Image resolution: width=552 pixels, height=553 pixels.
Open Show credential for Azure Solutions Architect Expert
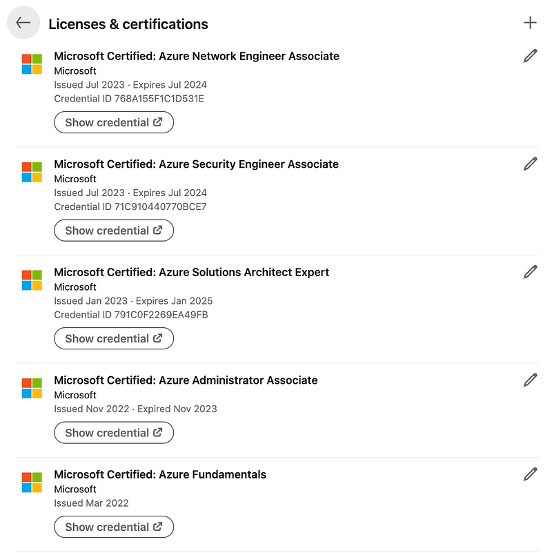pyautogui.click(x=114, y=339)
